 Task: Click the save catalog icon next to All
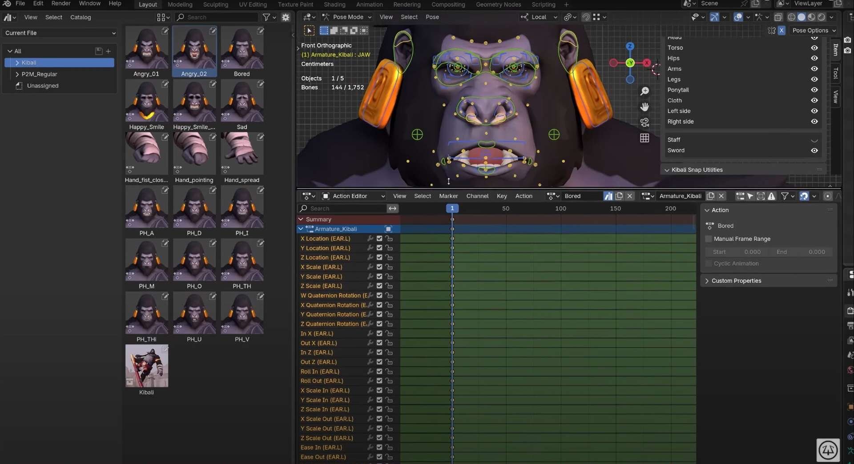point(99,51)
